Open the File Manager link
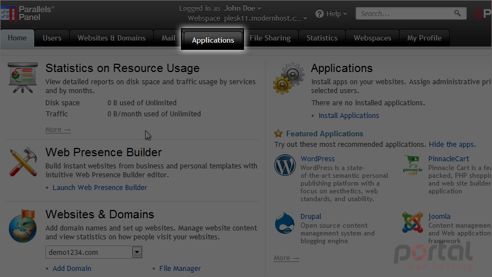Viewport: 492px width, 277px height. pos(180,269)
